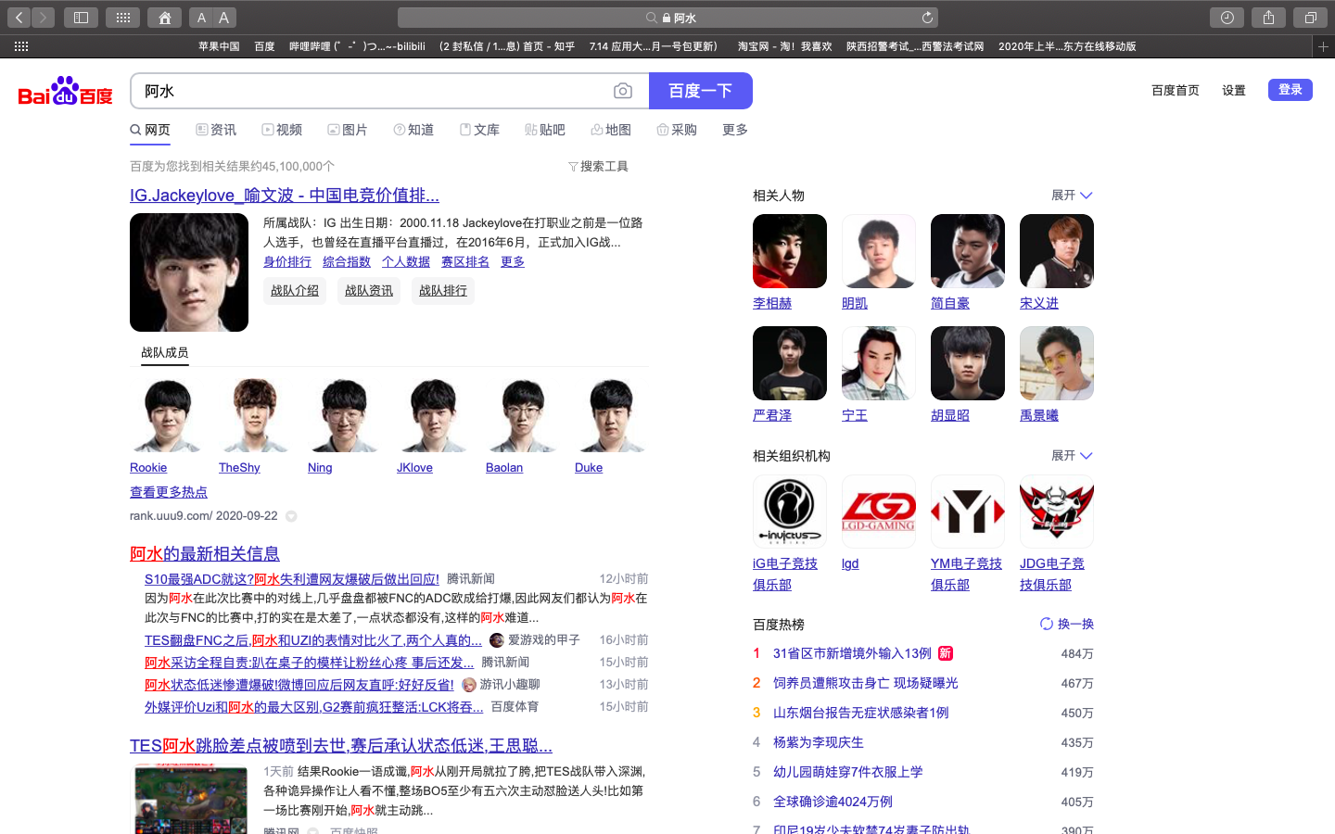The image size is (1335, 834).
Task: Open 明凯's related person photo
Action: (879, 251)
